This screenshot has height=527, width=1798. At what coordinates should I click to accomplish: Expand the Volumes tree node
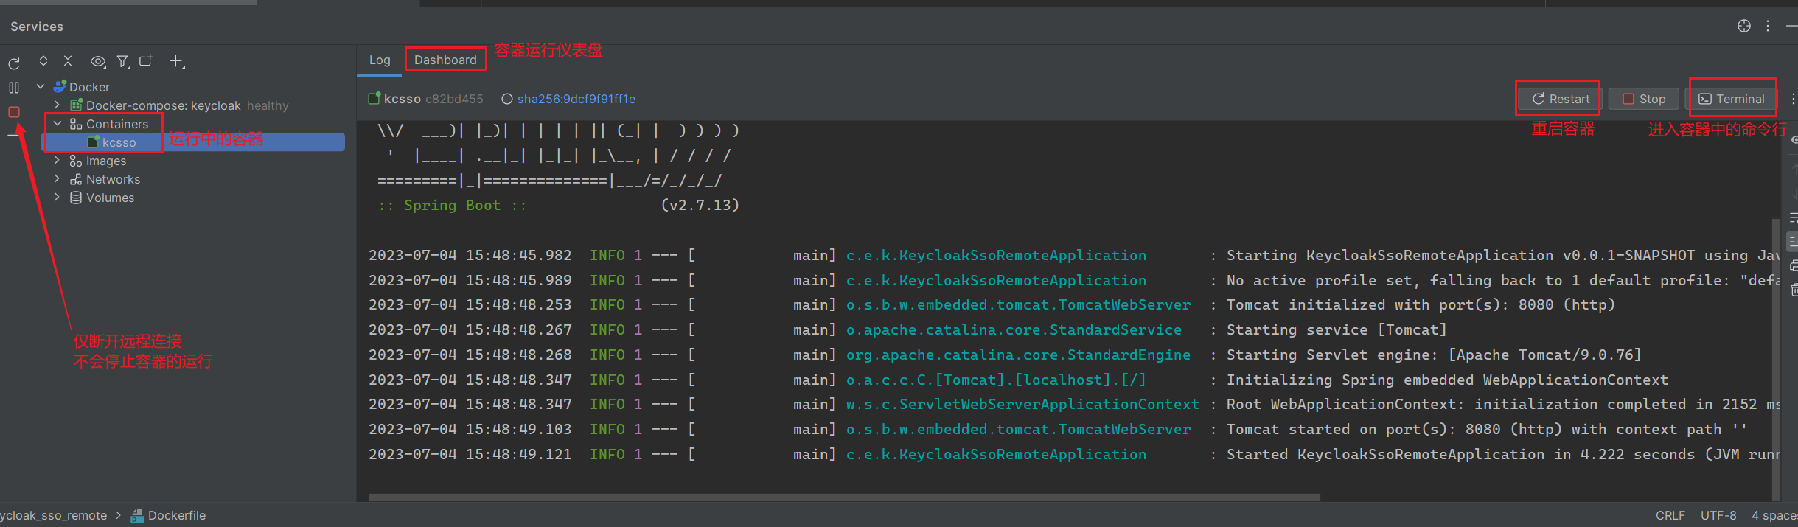point(58,198)
